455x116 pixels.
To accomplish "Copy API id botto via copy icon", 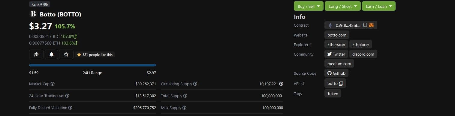I will 341,83.
